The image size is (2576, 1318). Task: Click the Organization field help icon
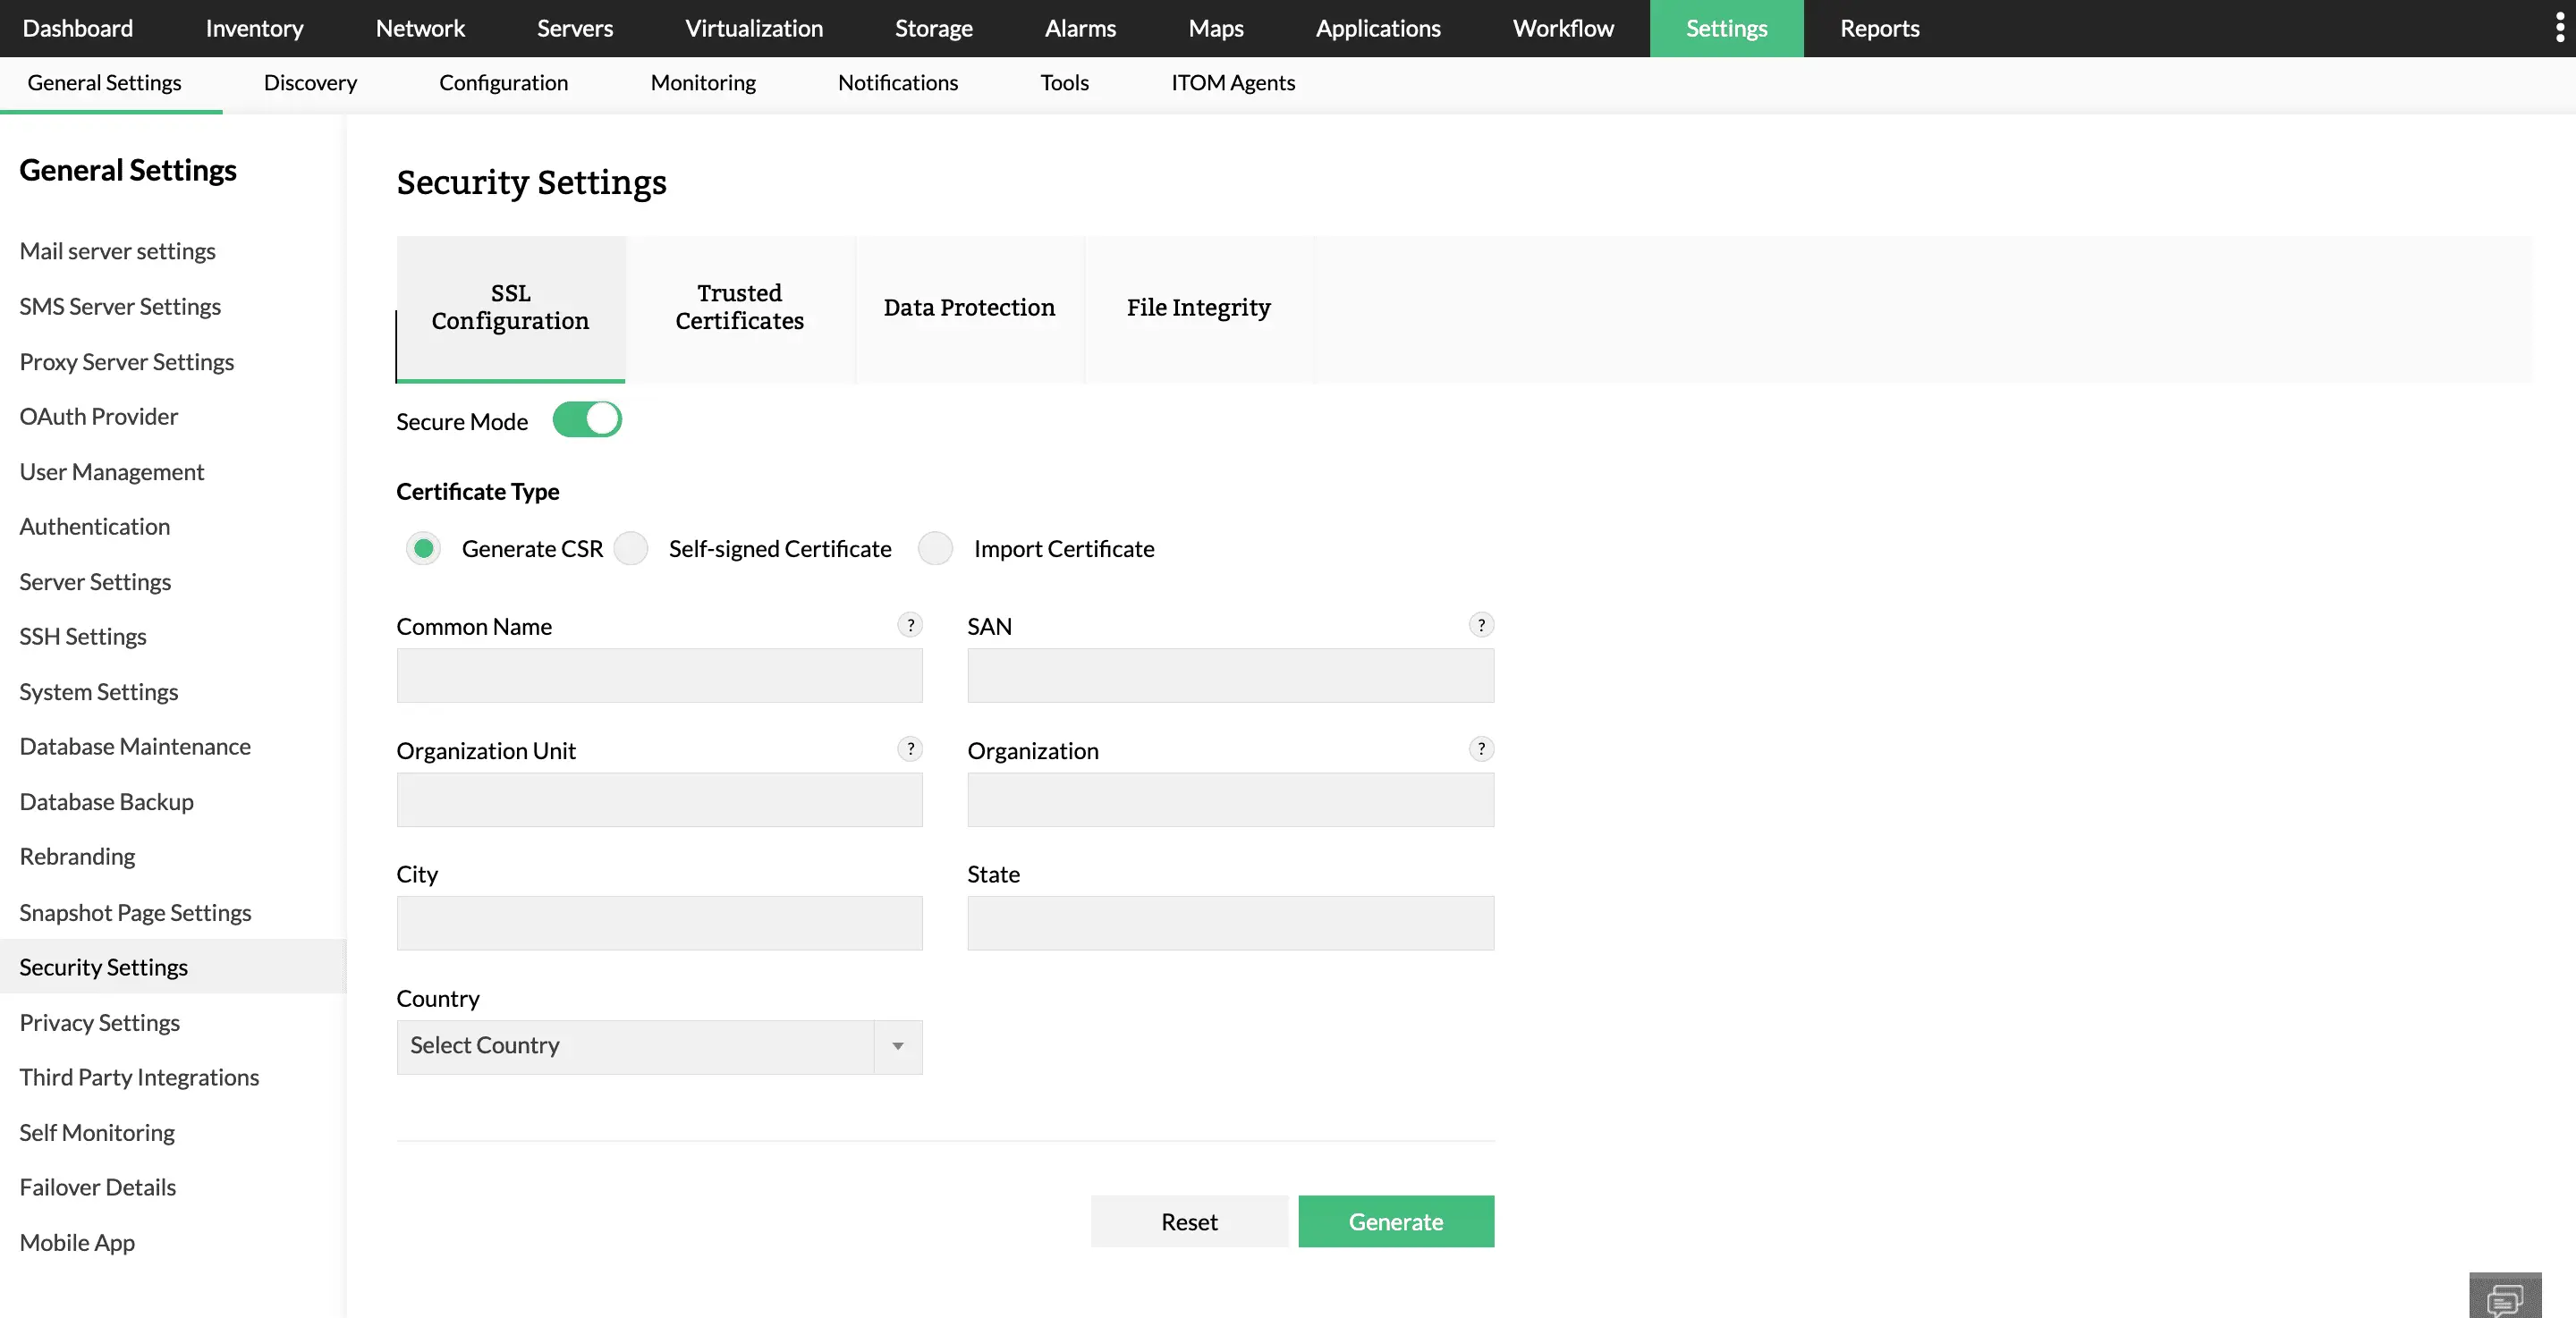point(1481,749)
